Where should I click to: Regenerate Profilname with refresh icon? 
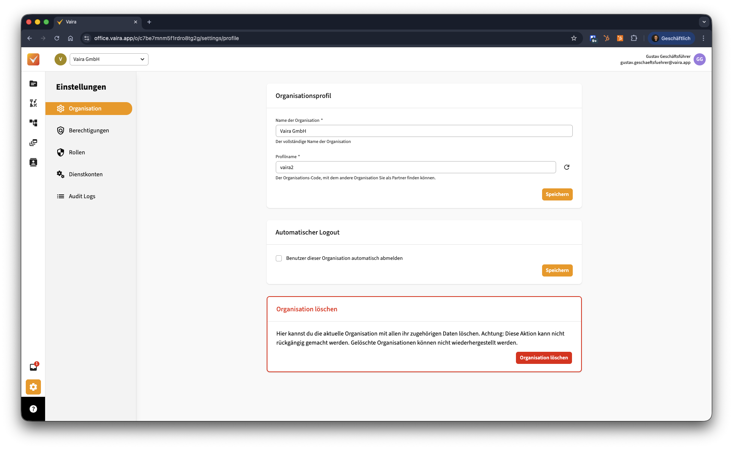(567, 167)
